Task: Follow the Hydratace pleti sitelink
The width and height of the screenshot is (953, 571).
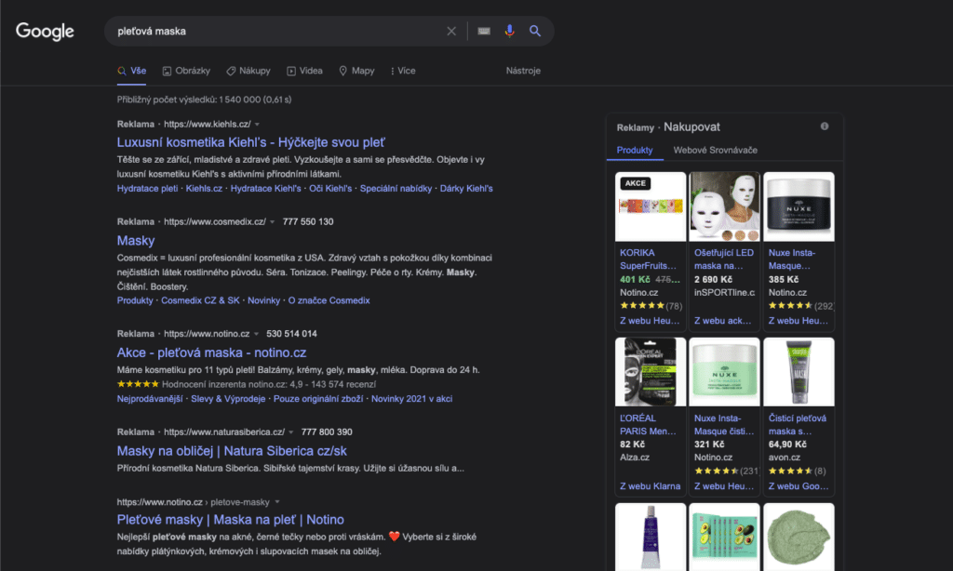Action: (x=147, y=188)
